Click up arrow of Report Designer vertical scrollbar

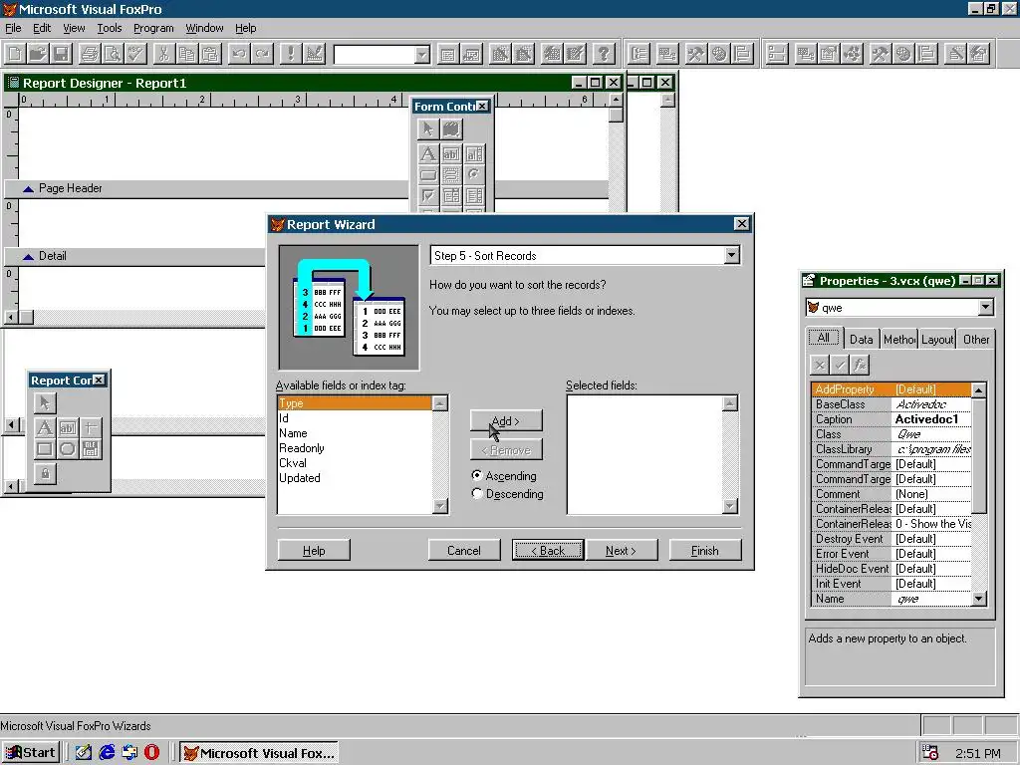pos(616,100)
